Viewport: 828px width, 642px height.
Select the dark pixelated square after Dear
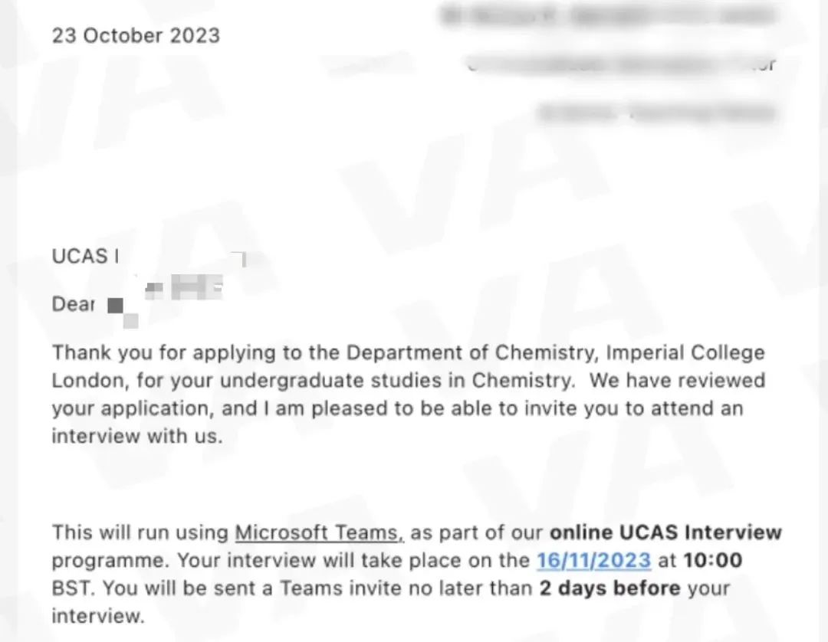(115, 306)
